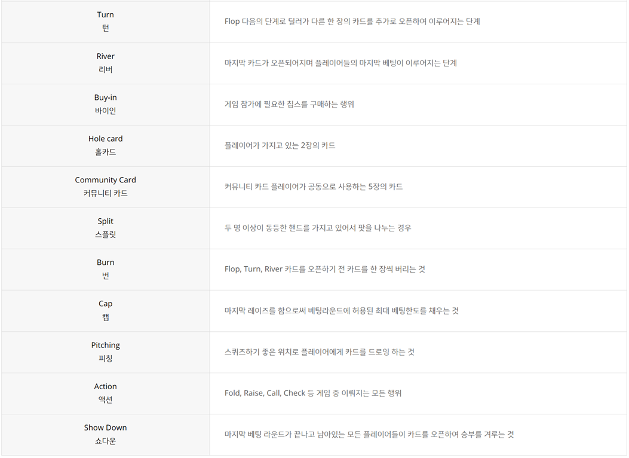Click the River term cell

click(105, 63)
